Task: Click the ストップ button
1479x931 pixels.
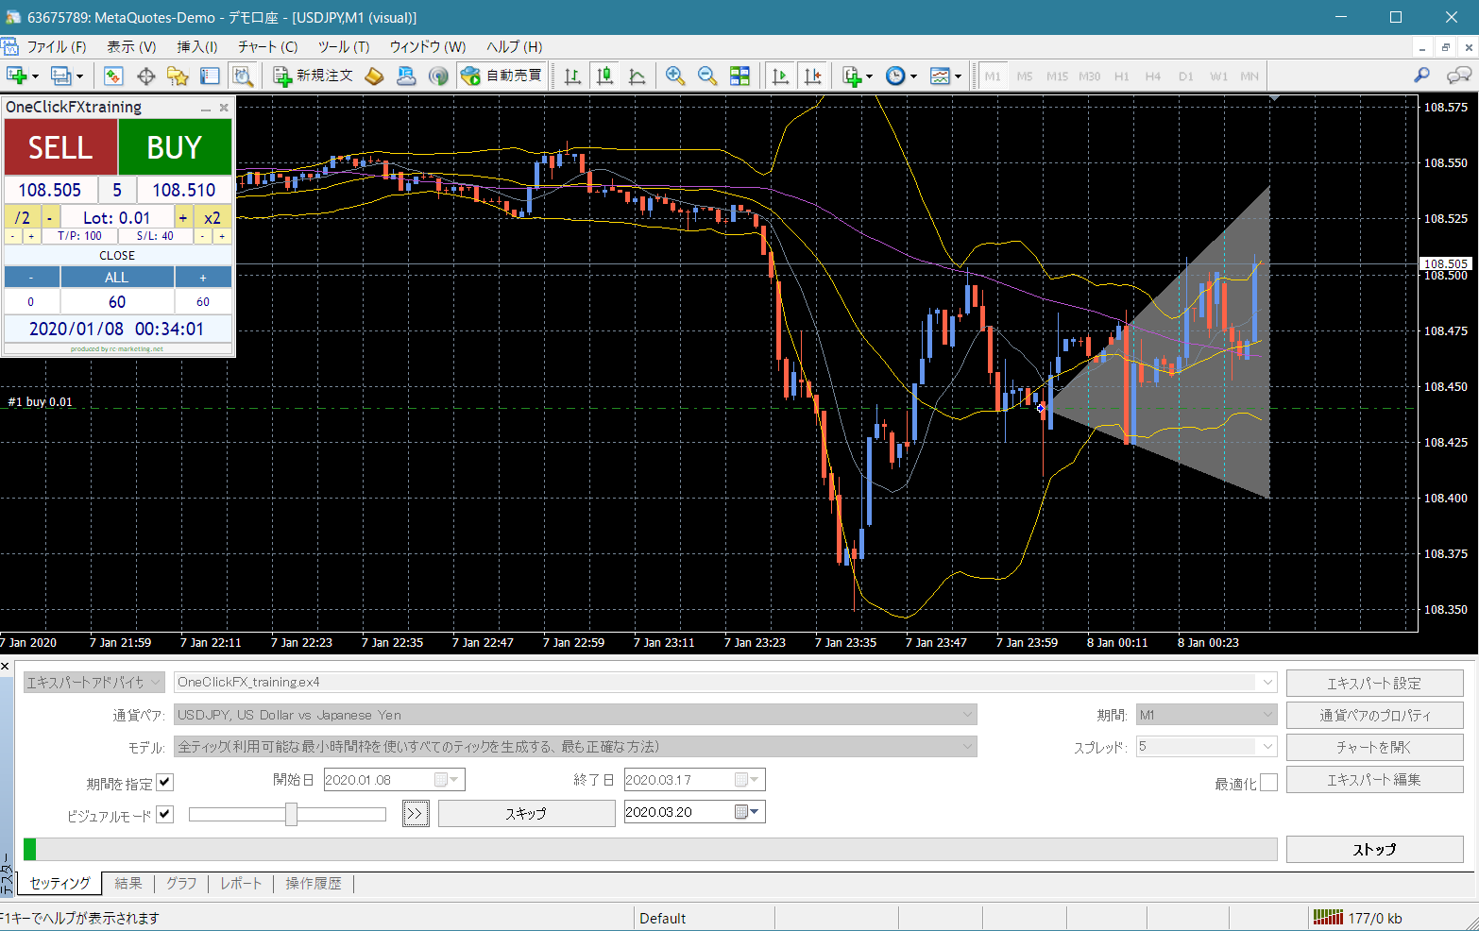Action: pos(1374,849)
